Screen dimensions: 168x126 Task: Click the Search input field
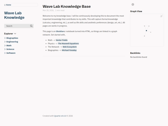pos(19,26)
